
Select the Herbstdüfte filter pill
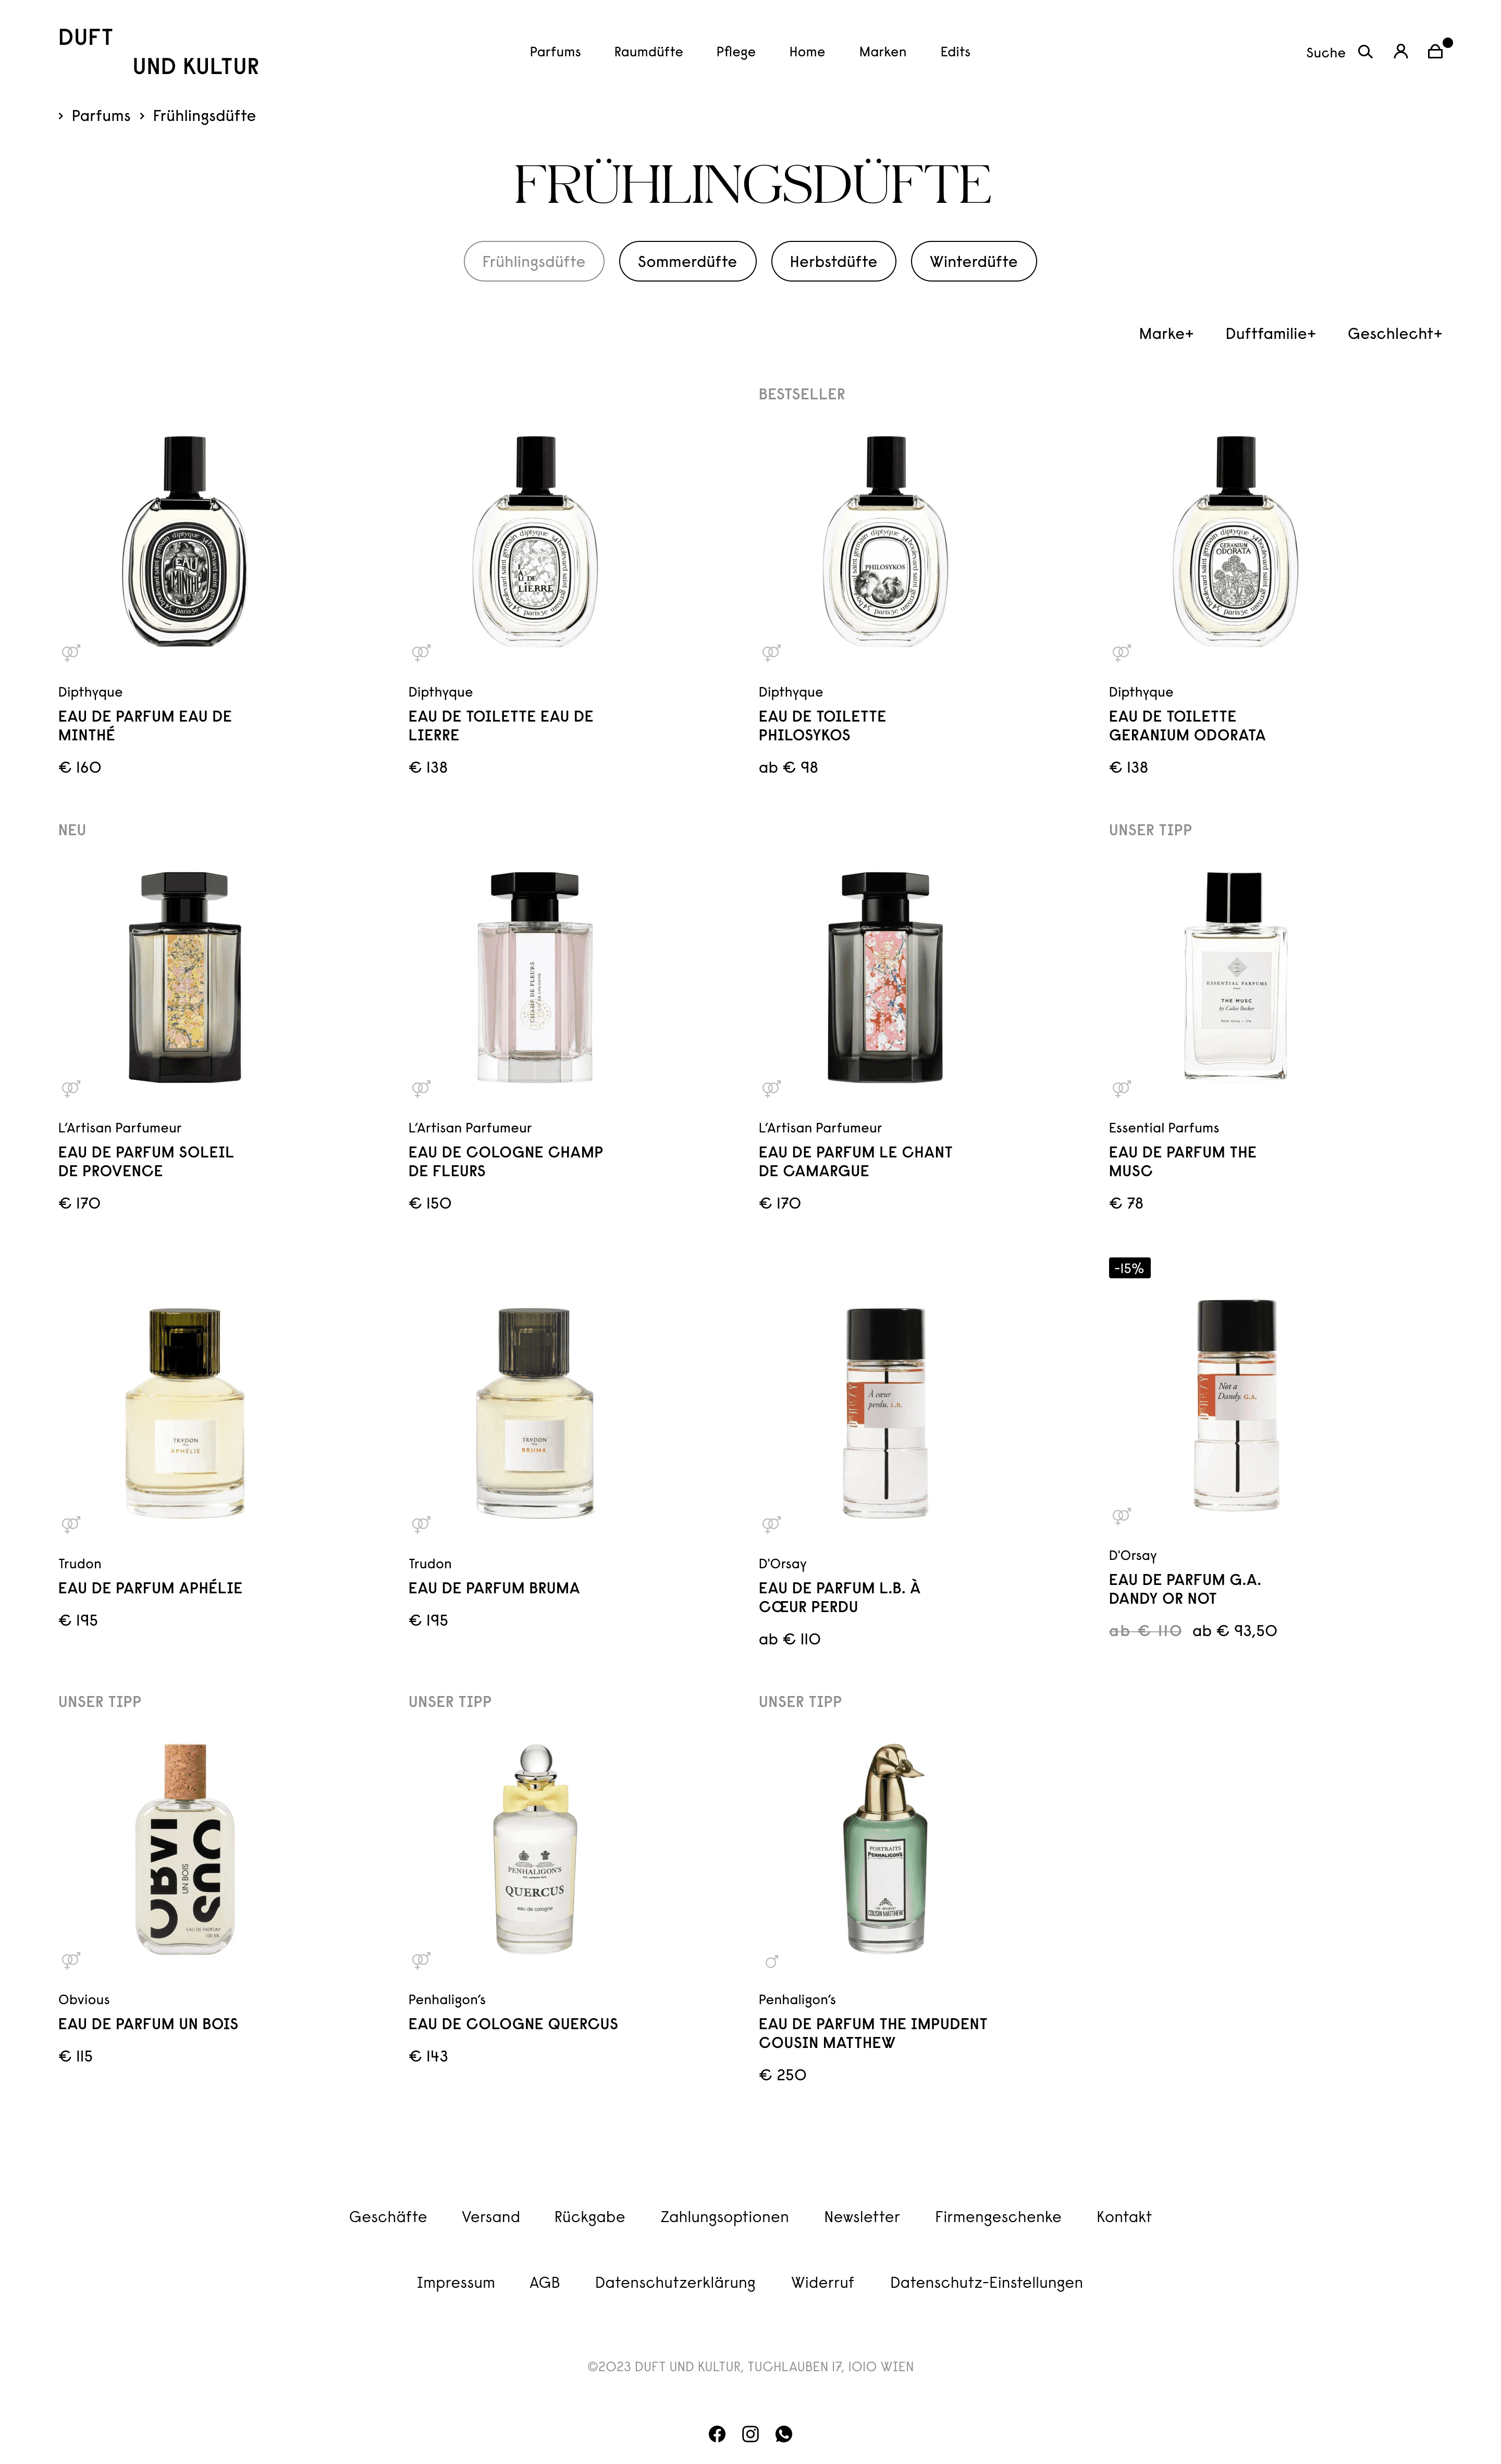click(x=833, y=261)
